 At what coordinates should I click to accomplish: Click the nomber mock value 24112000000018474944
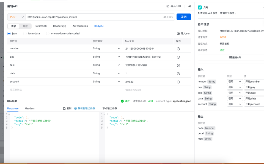[x=140, y=49]
